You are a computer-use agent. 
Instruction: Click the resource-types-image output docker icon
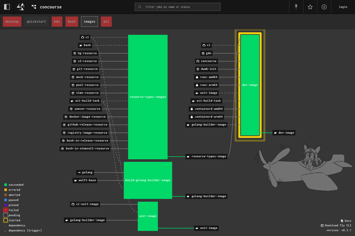tap(188, 156)
